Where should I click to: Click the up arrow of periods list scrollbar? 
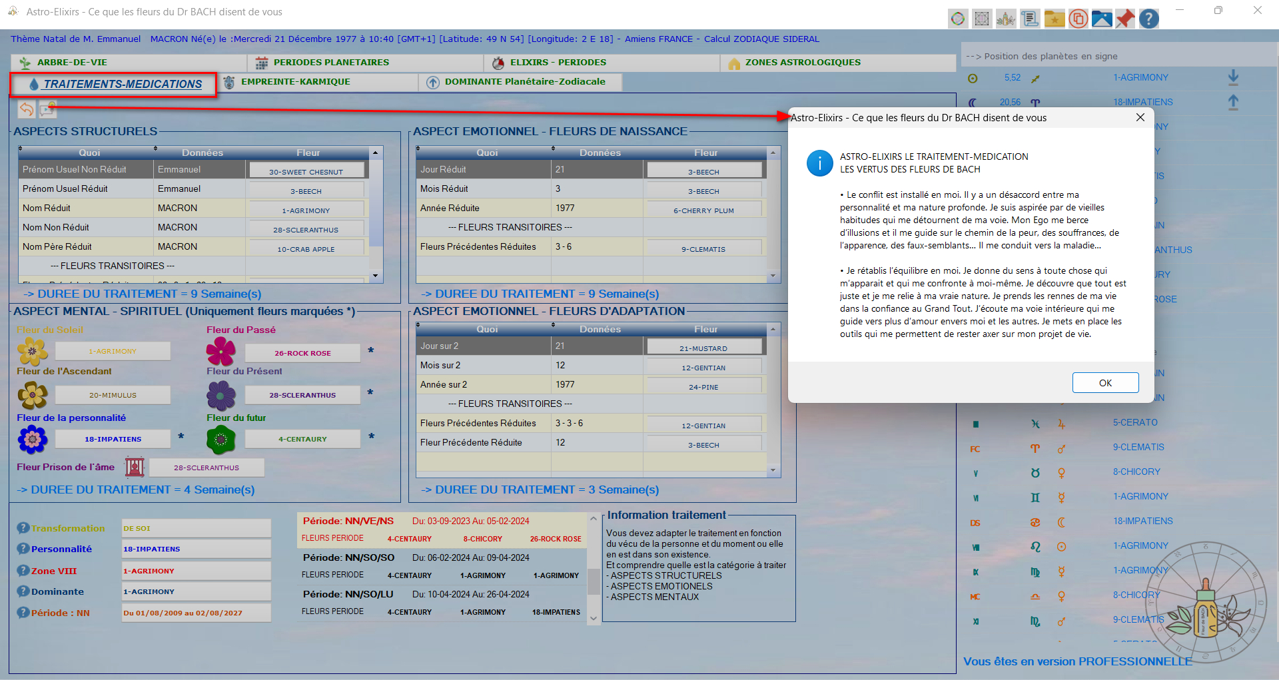[x=594, y=519]
